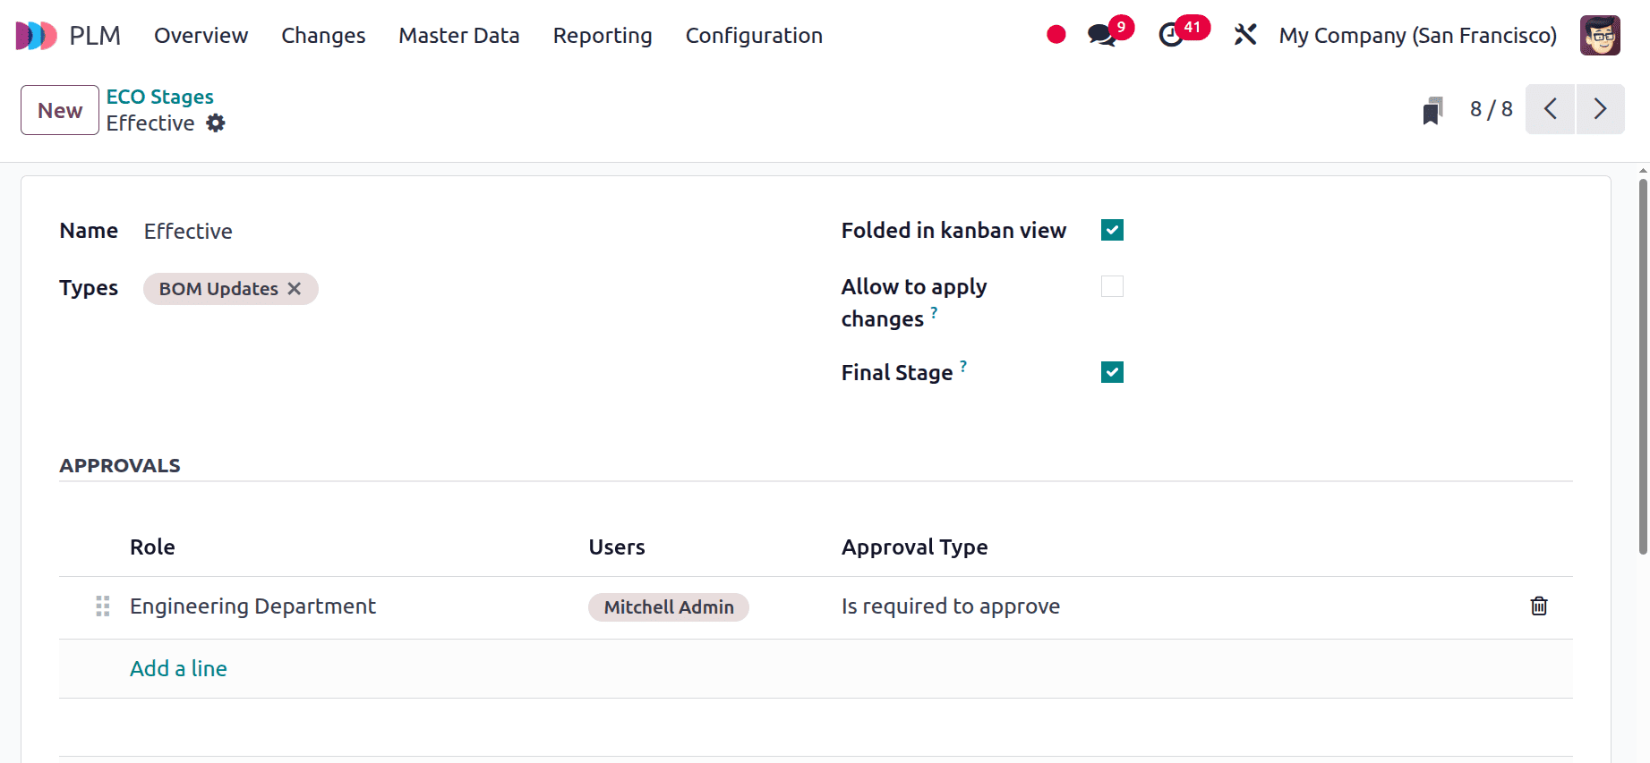Click the help mark beside Allow to apply changes
Image resolution: width=1650 pixels, height=763 pixels.
[x=934, y=312]
